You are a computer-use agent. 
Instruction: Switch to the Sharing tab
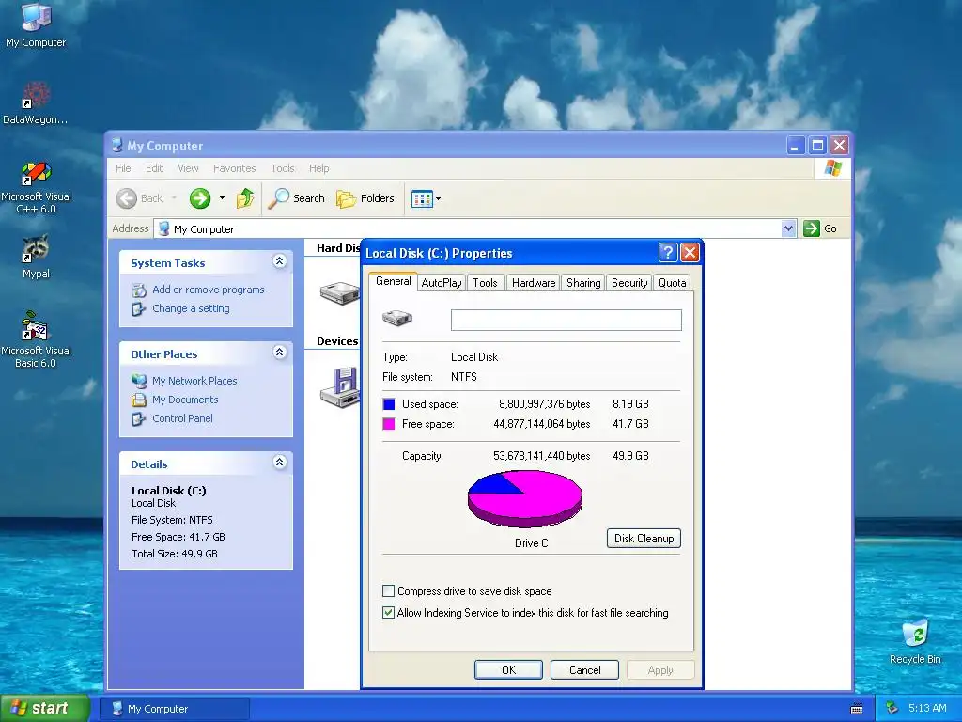pos(583,283)
